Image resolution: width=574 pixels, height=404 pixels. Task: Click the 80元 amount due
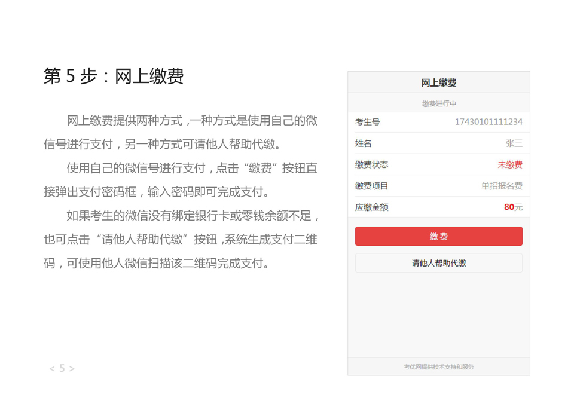tap(512, 207)
